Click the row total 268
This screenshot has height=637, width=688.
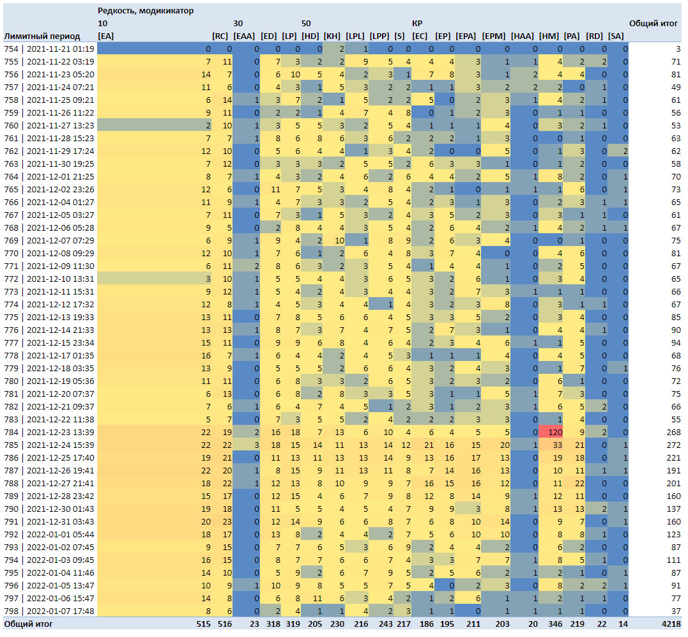673,432
